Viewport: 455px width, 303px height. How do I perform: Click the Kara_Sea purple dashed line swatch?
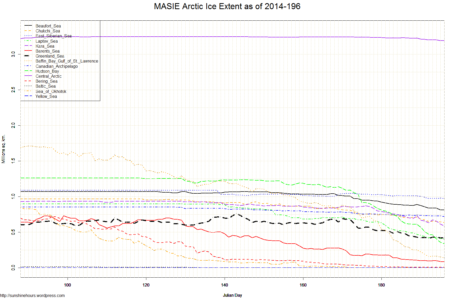pos(28,46)
